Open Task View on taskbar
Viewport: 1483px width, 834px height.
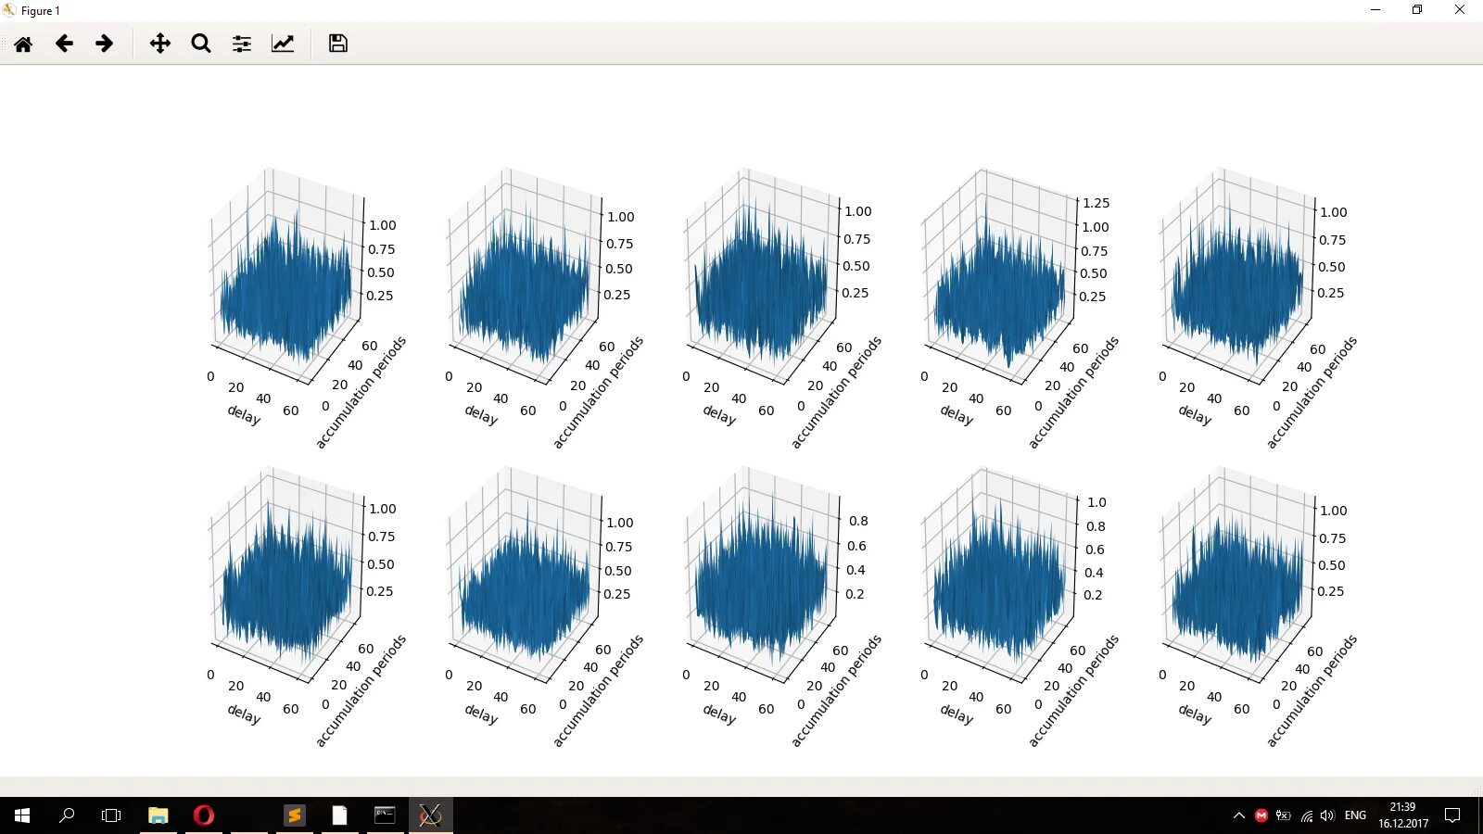click(111, 815)
